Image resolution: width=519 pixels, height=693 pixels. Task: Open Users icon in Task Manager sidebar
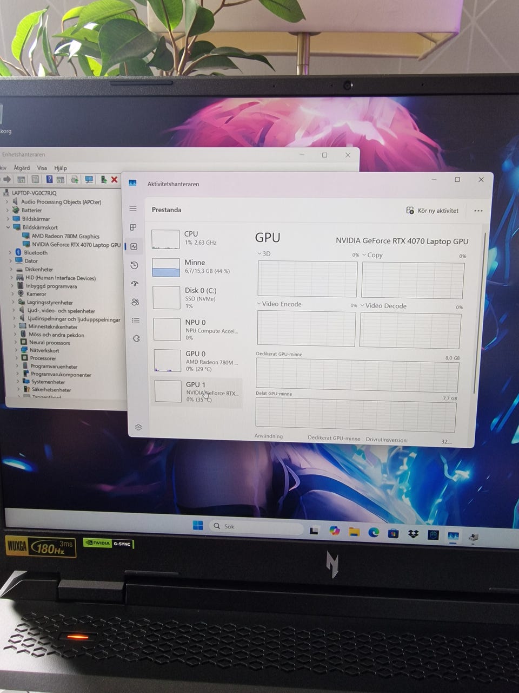pyautogui.click(x=135, y=302)
